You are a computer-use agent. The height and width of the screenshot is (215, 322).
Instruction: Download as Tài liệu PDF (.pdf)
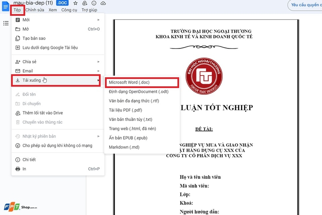[x=142, y=110]
